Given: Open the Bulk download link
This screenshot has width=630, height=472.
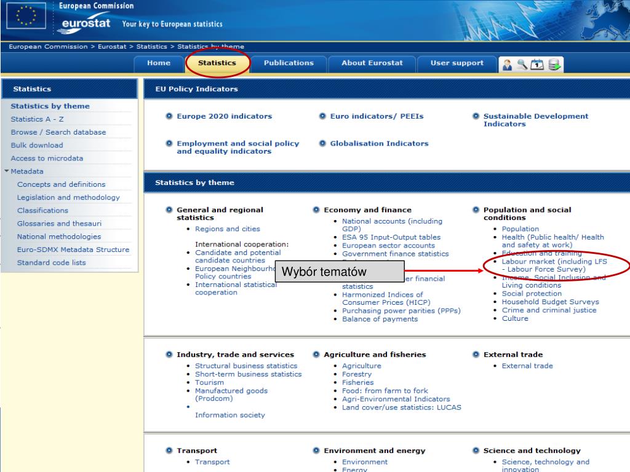Looking at the screenshot, I should (36, 145).
